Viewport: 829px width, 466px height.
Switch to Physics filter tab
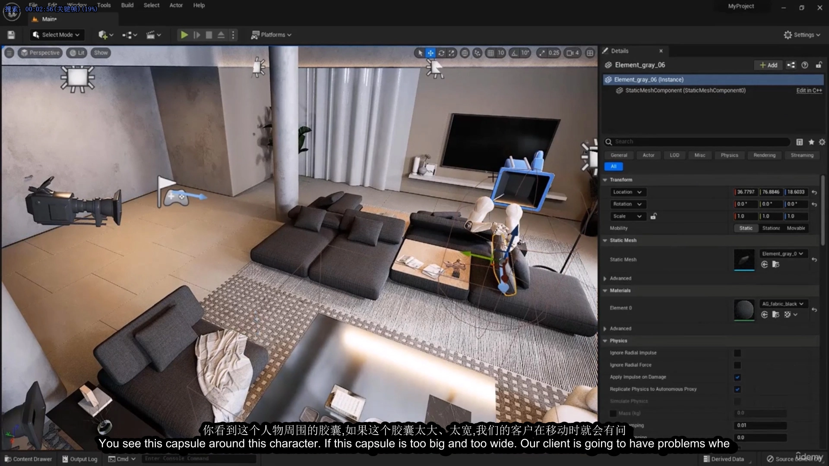(729, 155)
